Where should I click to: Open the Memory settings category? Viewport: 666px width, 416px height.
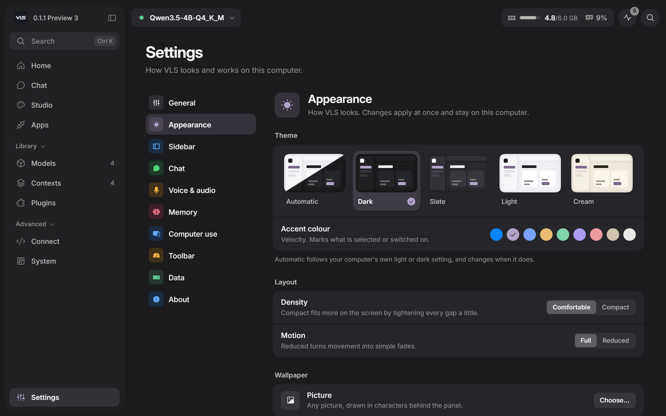[201, 212]
